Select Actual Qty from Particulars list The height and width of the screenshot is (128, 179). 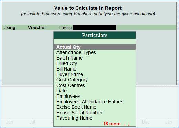pos(95,47)
